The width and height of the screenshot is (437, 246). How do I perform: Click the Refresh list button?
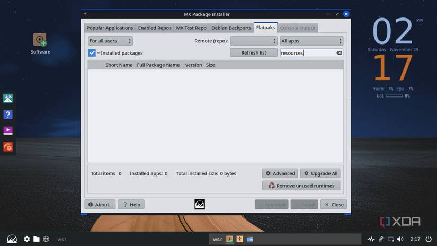coord(254,53)
